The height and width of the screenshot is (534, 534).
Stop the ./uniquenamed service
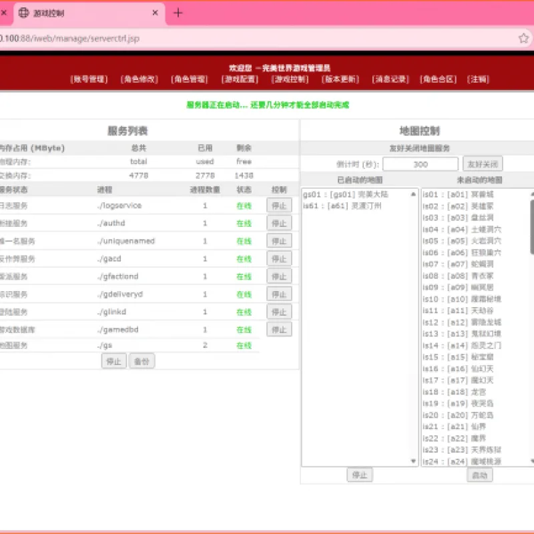tap(279, 241)
